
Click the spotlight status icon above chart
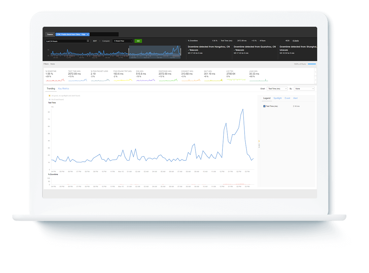tap(50, 96)
